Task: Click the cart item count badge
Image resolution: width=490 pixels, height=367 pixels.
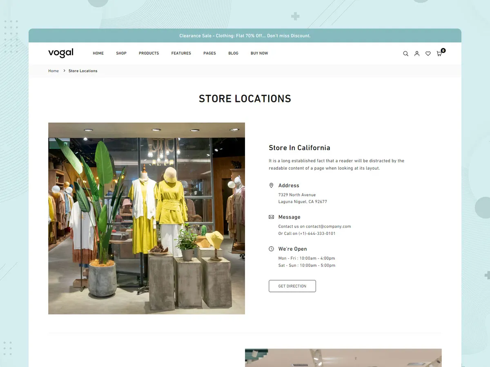Action: (x=443, y=50)
